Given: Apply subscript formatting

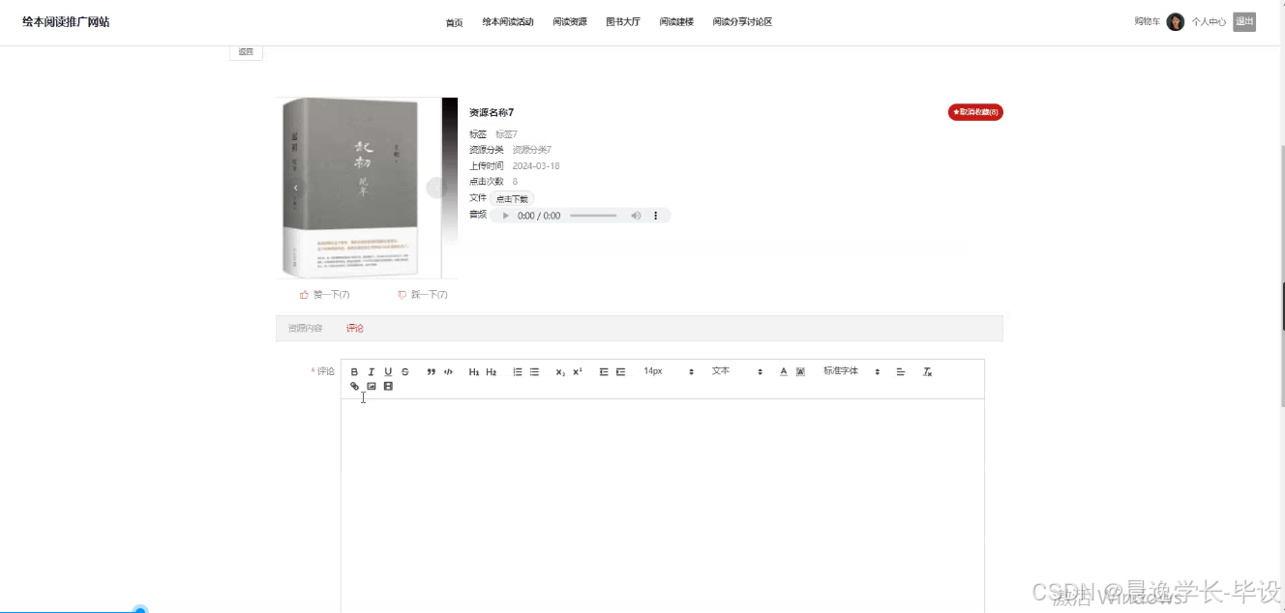Looking at the screenshot, I should [x=560, y=371].
